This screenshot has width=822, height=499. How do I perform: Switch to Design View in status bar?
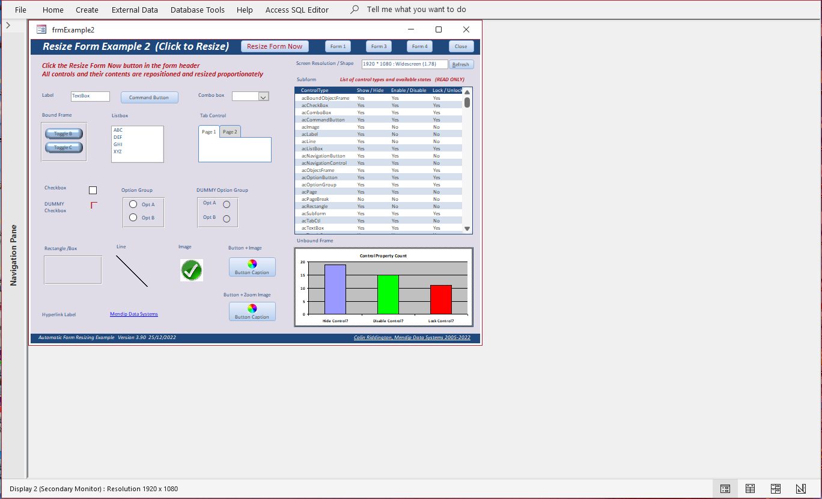[x=801, y=489]
